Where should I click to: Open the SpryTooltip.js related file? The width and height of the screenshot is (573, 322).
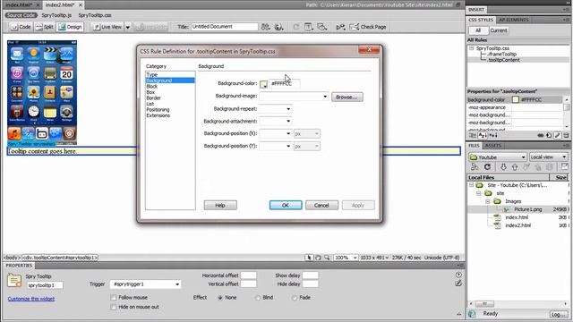[x=56, y=15]
